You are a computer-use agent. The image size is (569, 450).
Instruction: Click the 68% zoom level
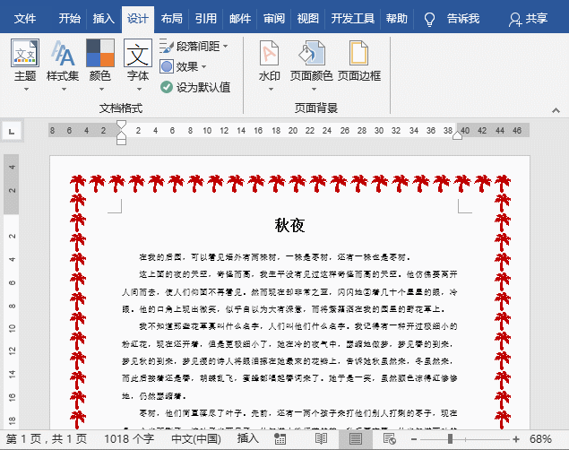[x=540, y=439]
